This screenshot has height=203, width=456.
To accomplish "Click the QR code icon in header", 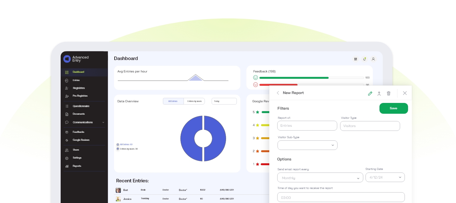I will pos(355,59).
